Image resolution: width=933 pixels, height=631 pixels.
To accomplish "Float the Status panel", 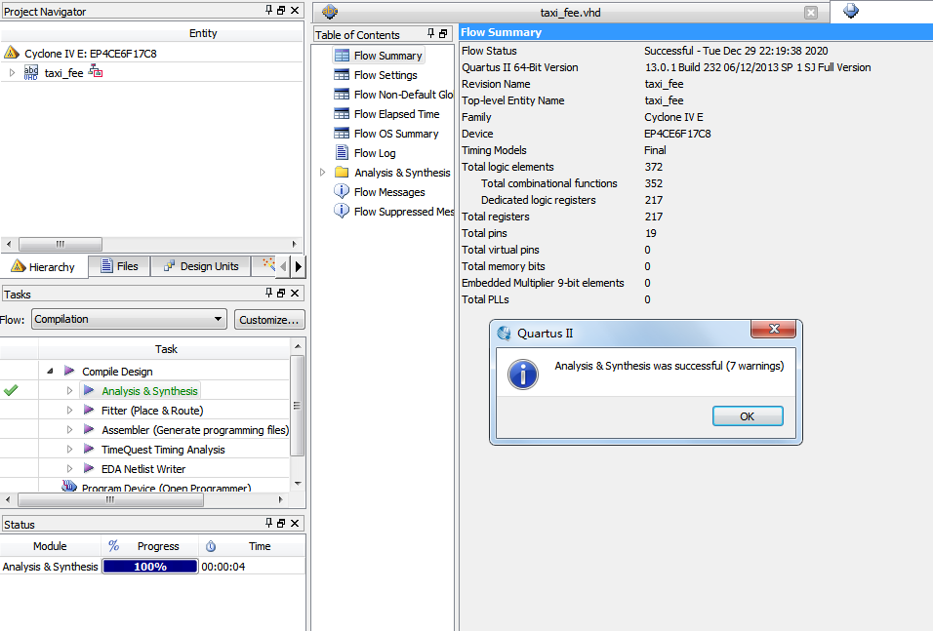I will point(281,523).
